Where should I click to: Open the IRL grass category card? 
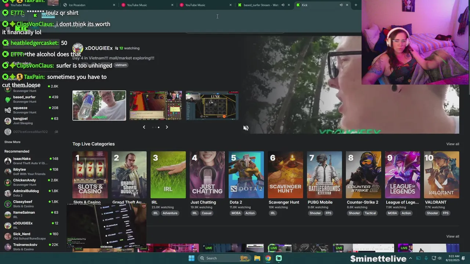[168, 175]
